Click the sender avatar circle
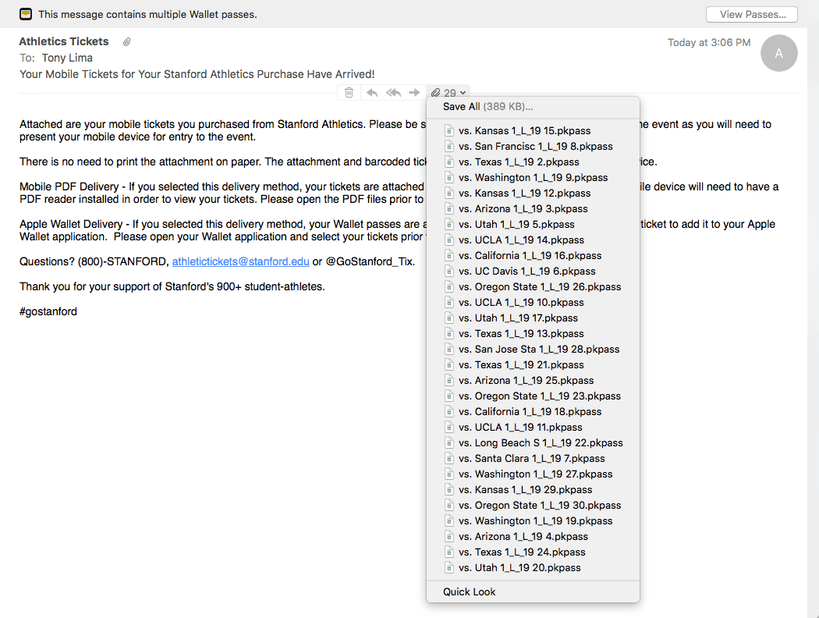The height and width of the screenshot is (618, 819). (778, 53)
